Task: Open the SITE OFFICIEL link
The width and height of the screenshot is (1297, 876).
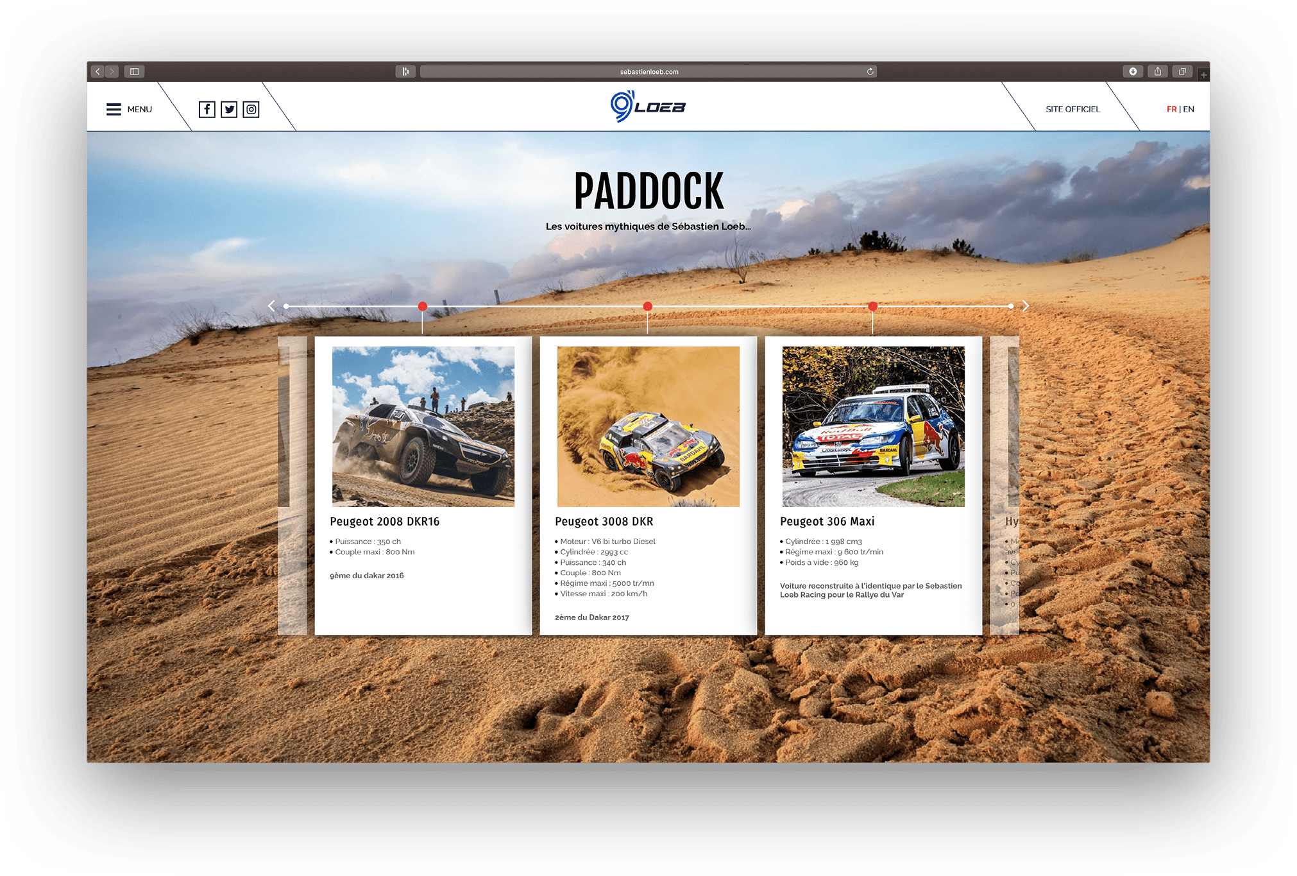Action: click(1072, 109)
